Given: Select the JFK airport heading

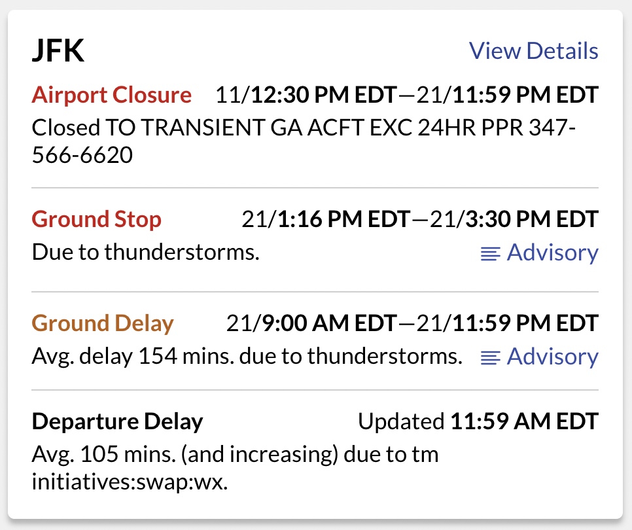Looking at the screenshot, I should click(58, 51).
